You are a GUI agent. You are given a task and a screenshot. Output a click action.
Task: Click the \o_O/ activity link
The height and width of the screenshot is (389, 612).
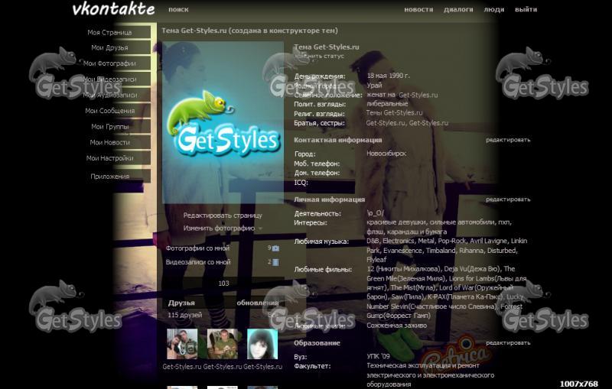[375, 212]
